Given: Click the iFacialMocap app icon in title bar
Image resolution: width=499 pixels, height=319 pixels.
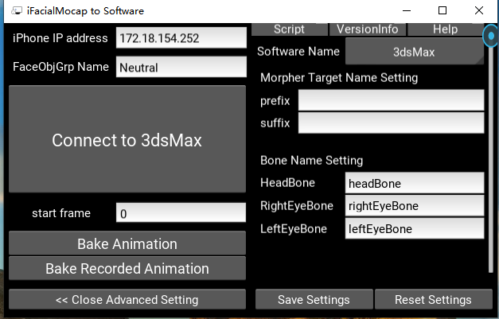Looking at the screenshot, I should click(x=17, y=11).
